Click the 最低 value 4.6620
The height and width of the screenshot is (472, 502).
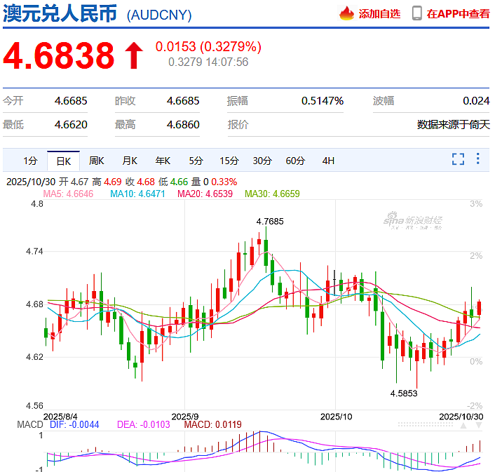pos(71,125)
